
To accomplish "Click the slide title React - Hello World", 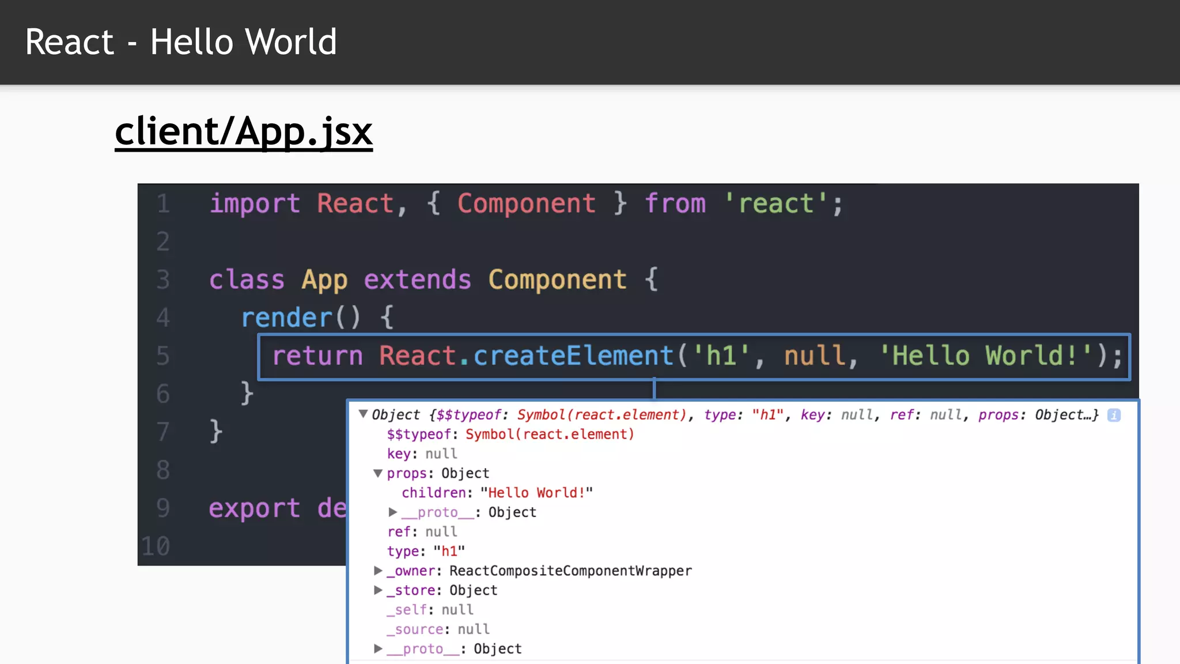I will 181,41.
